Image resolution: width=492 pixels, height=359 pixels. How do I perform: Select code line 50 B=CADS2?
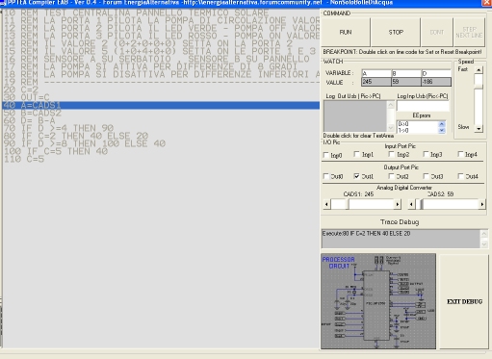coord(161,113)
